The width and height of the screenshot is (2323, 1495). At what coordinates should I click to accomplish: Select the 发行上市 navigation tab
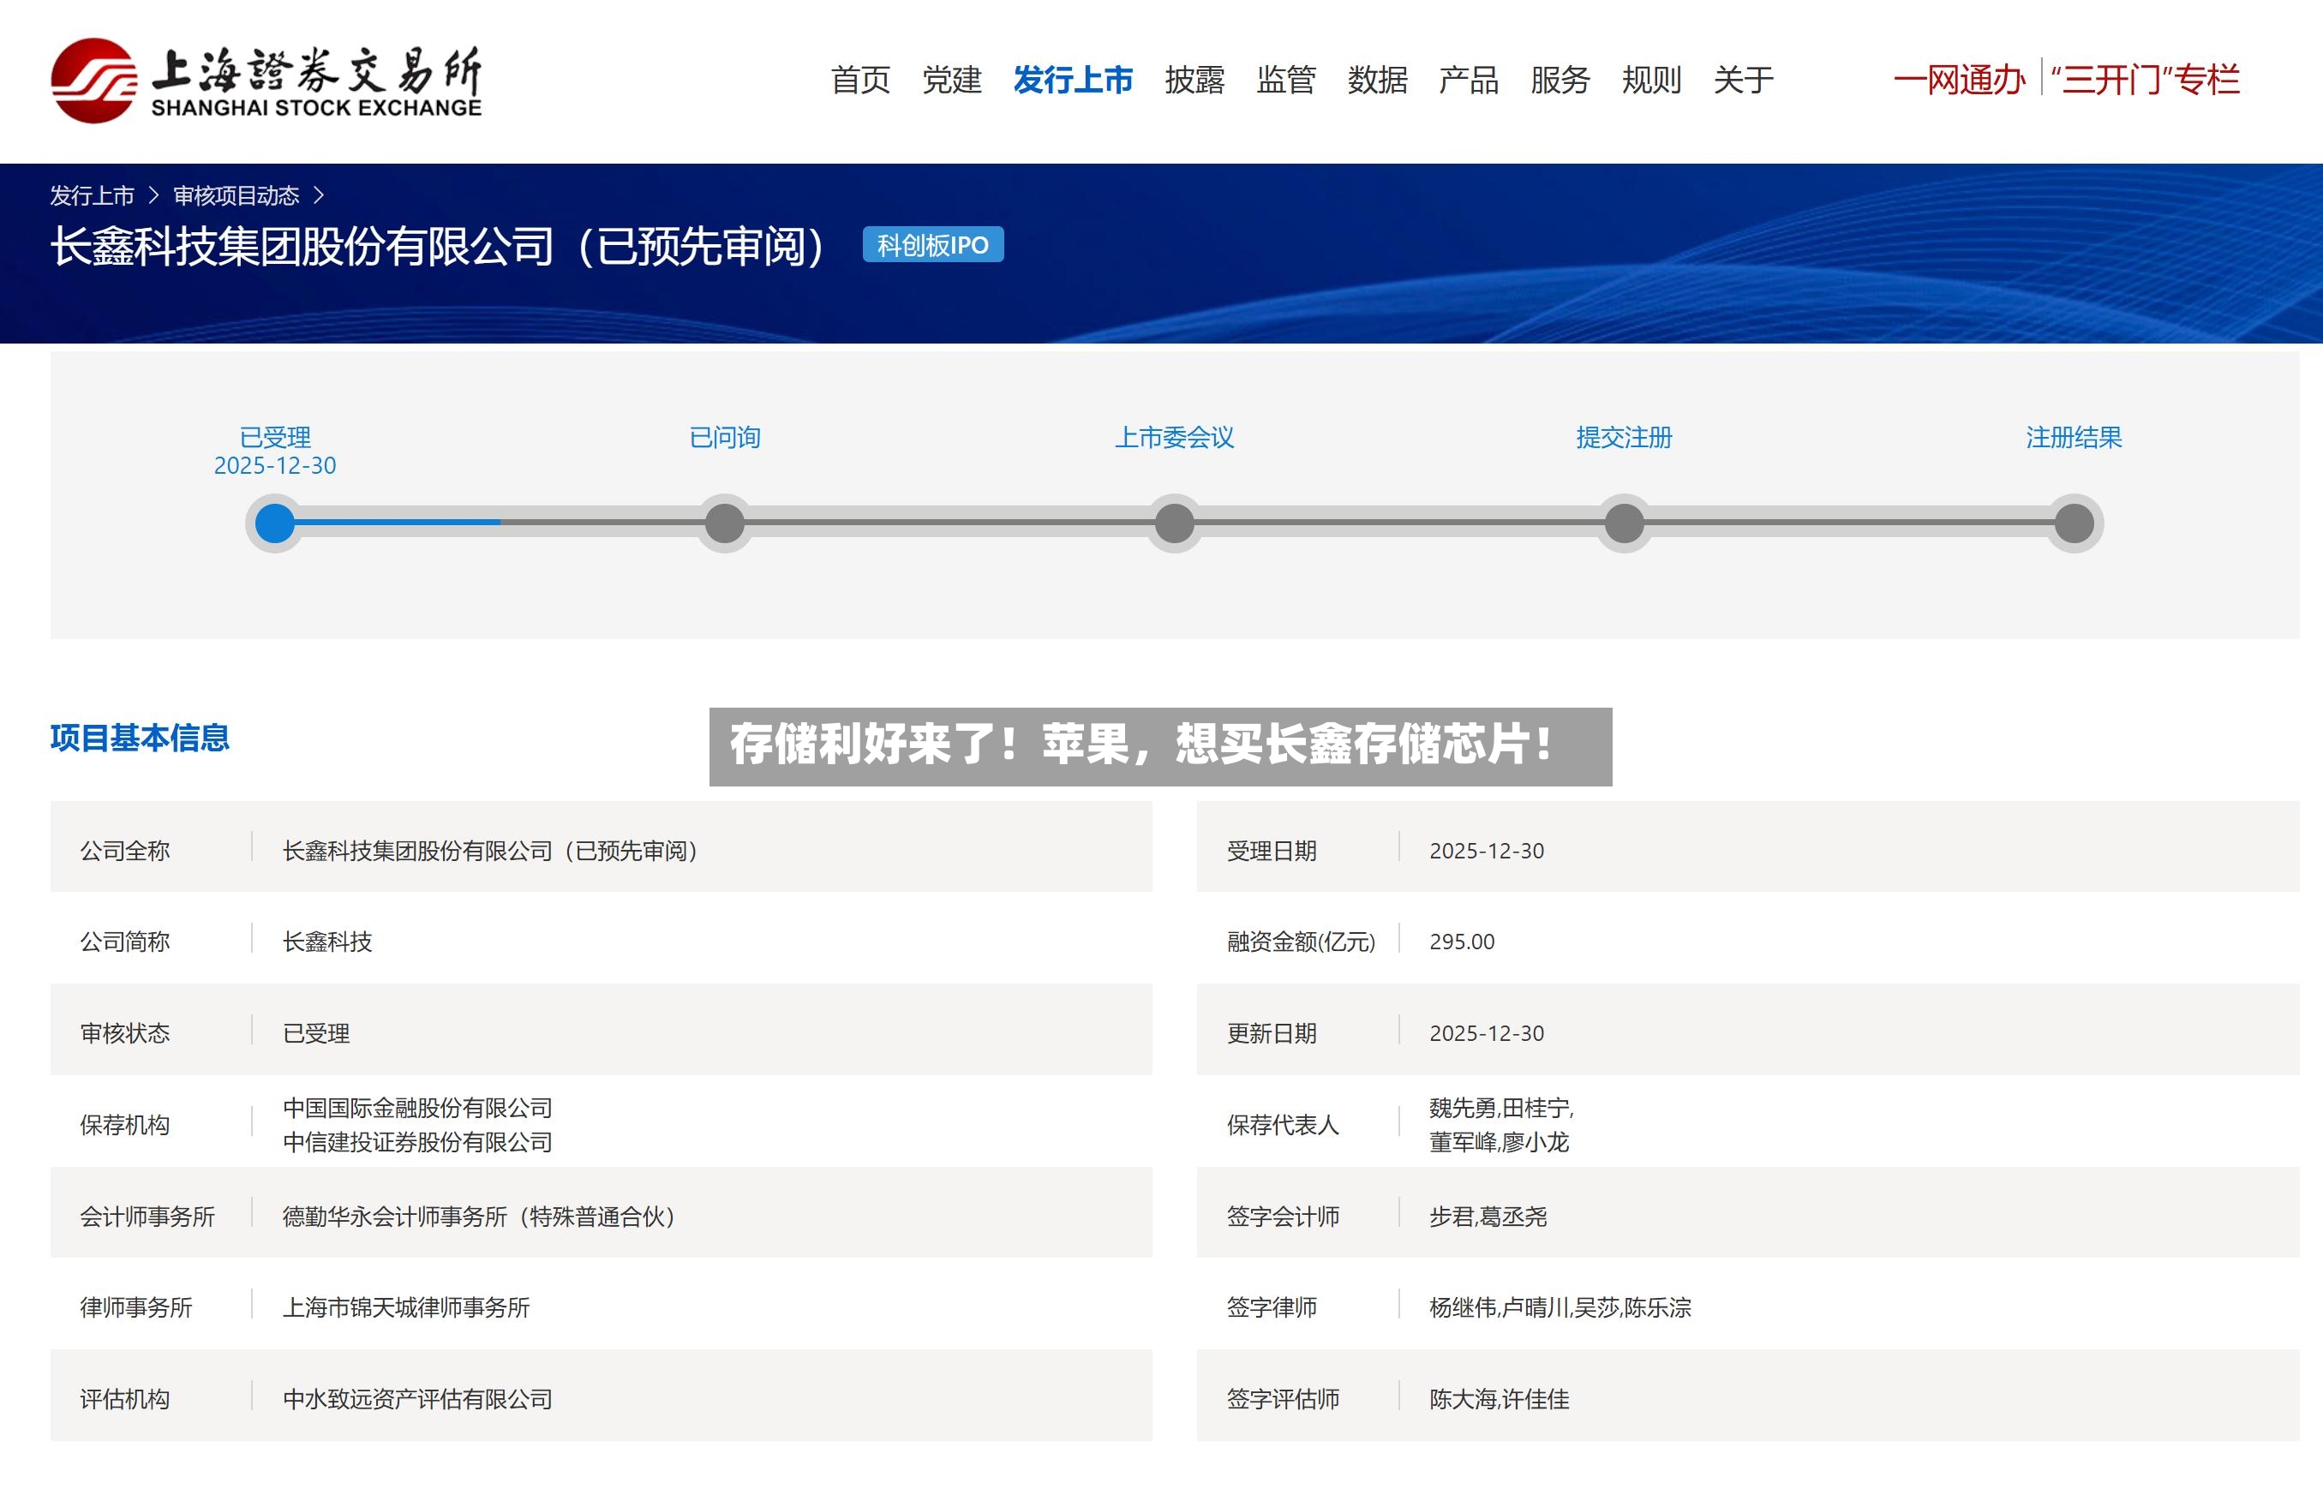(x=1073, y=80)
